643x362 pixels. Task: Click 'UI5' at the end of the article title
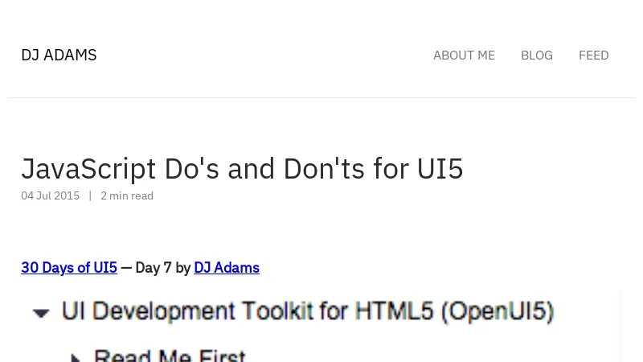click(440, 169)
